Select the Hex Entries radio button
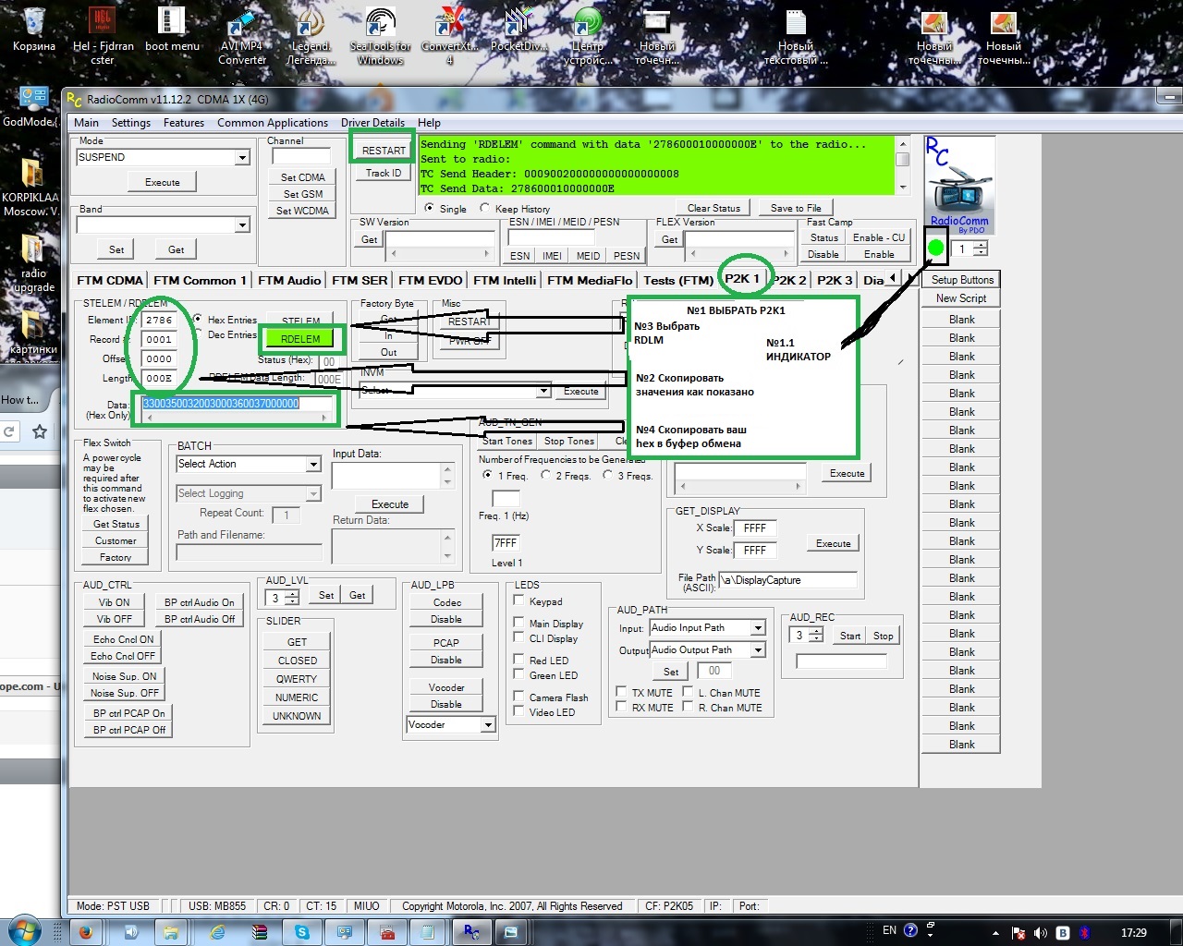This screenshot has height=946, width=1183. point(198,319)
